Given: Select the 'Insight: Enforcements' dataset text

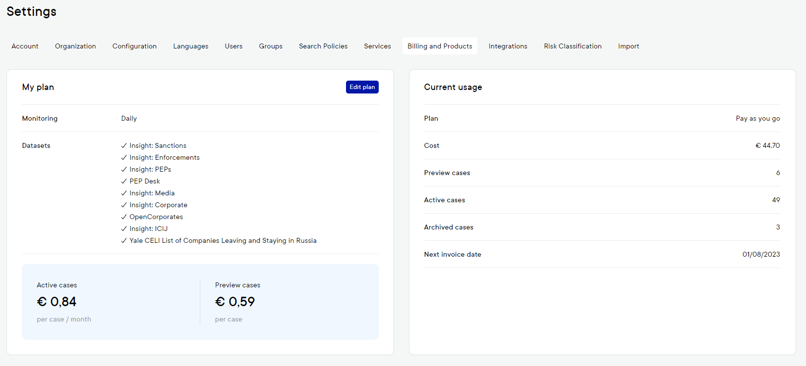Looking at the screenshot, I should pos(165,157).
